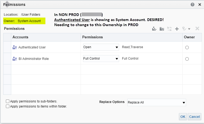Enable Apply permissions to sub-folders
Screen dimensions: 204x124
[8, 101]
